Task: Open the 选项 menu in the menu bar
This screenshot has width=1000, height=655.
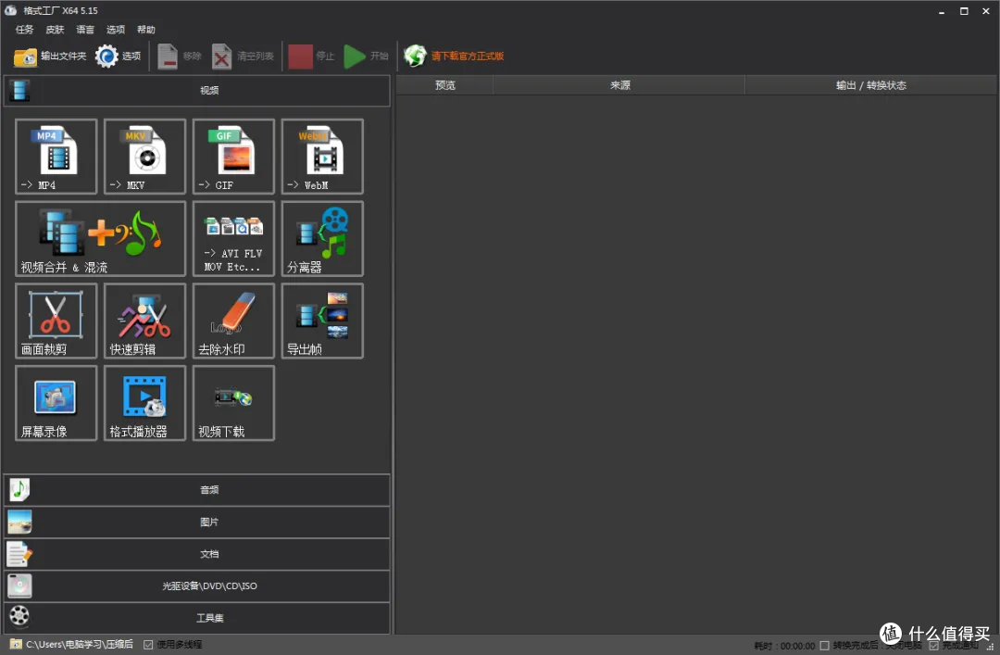Action: click(x=116, y=30)
